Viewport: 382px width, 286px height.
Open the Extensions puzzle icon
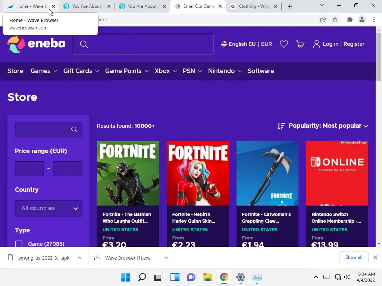[350, 20]
